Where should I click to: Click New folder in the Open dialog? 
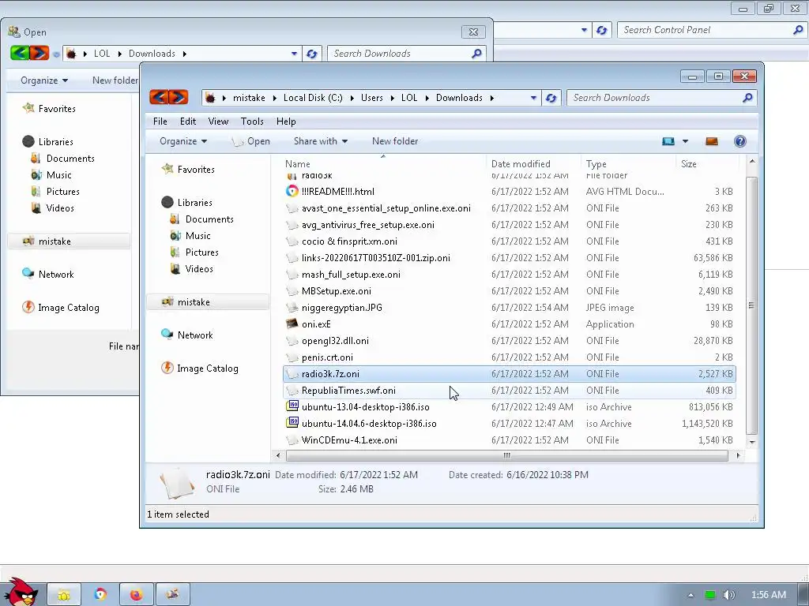115,80
